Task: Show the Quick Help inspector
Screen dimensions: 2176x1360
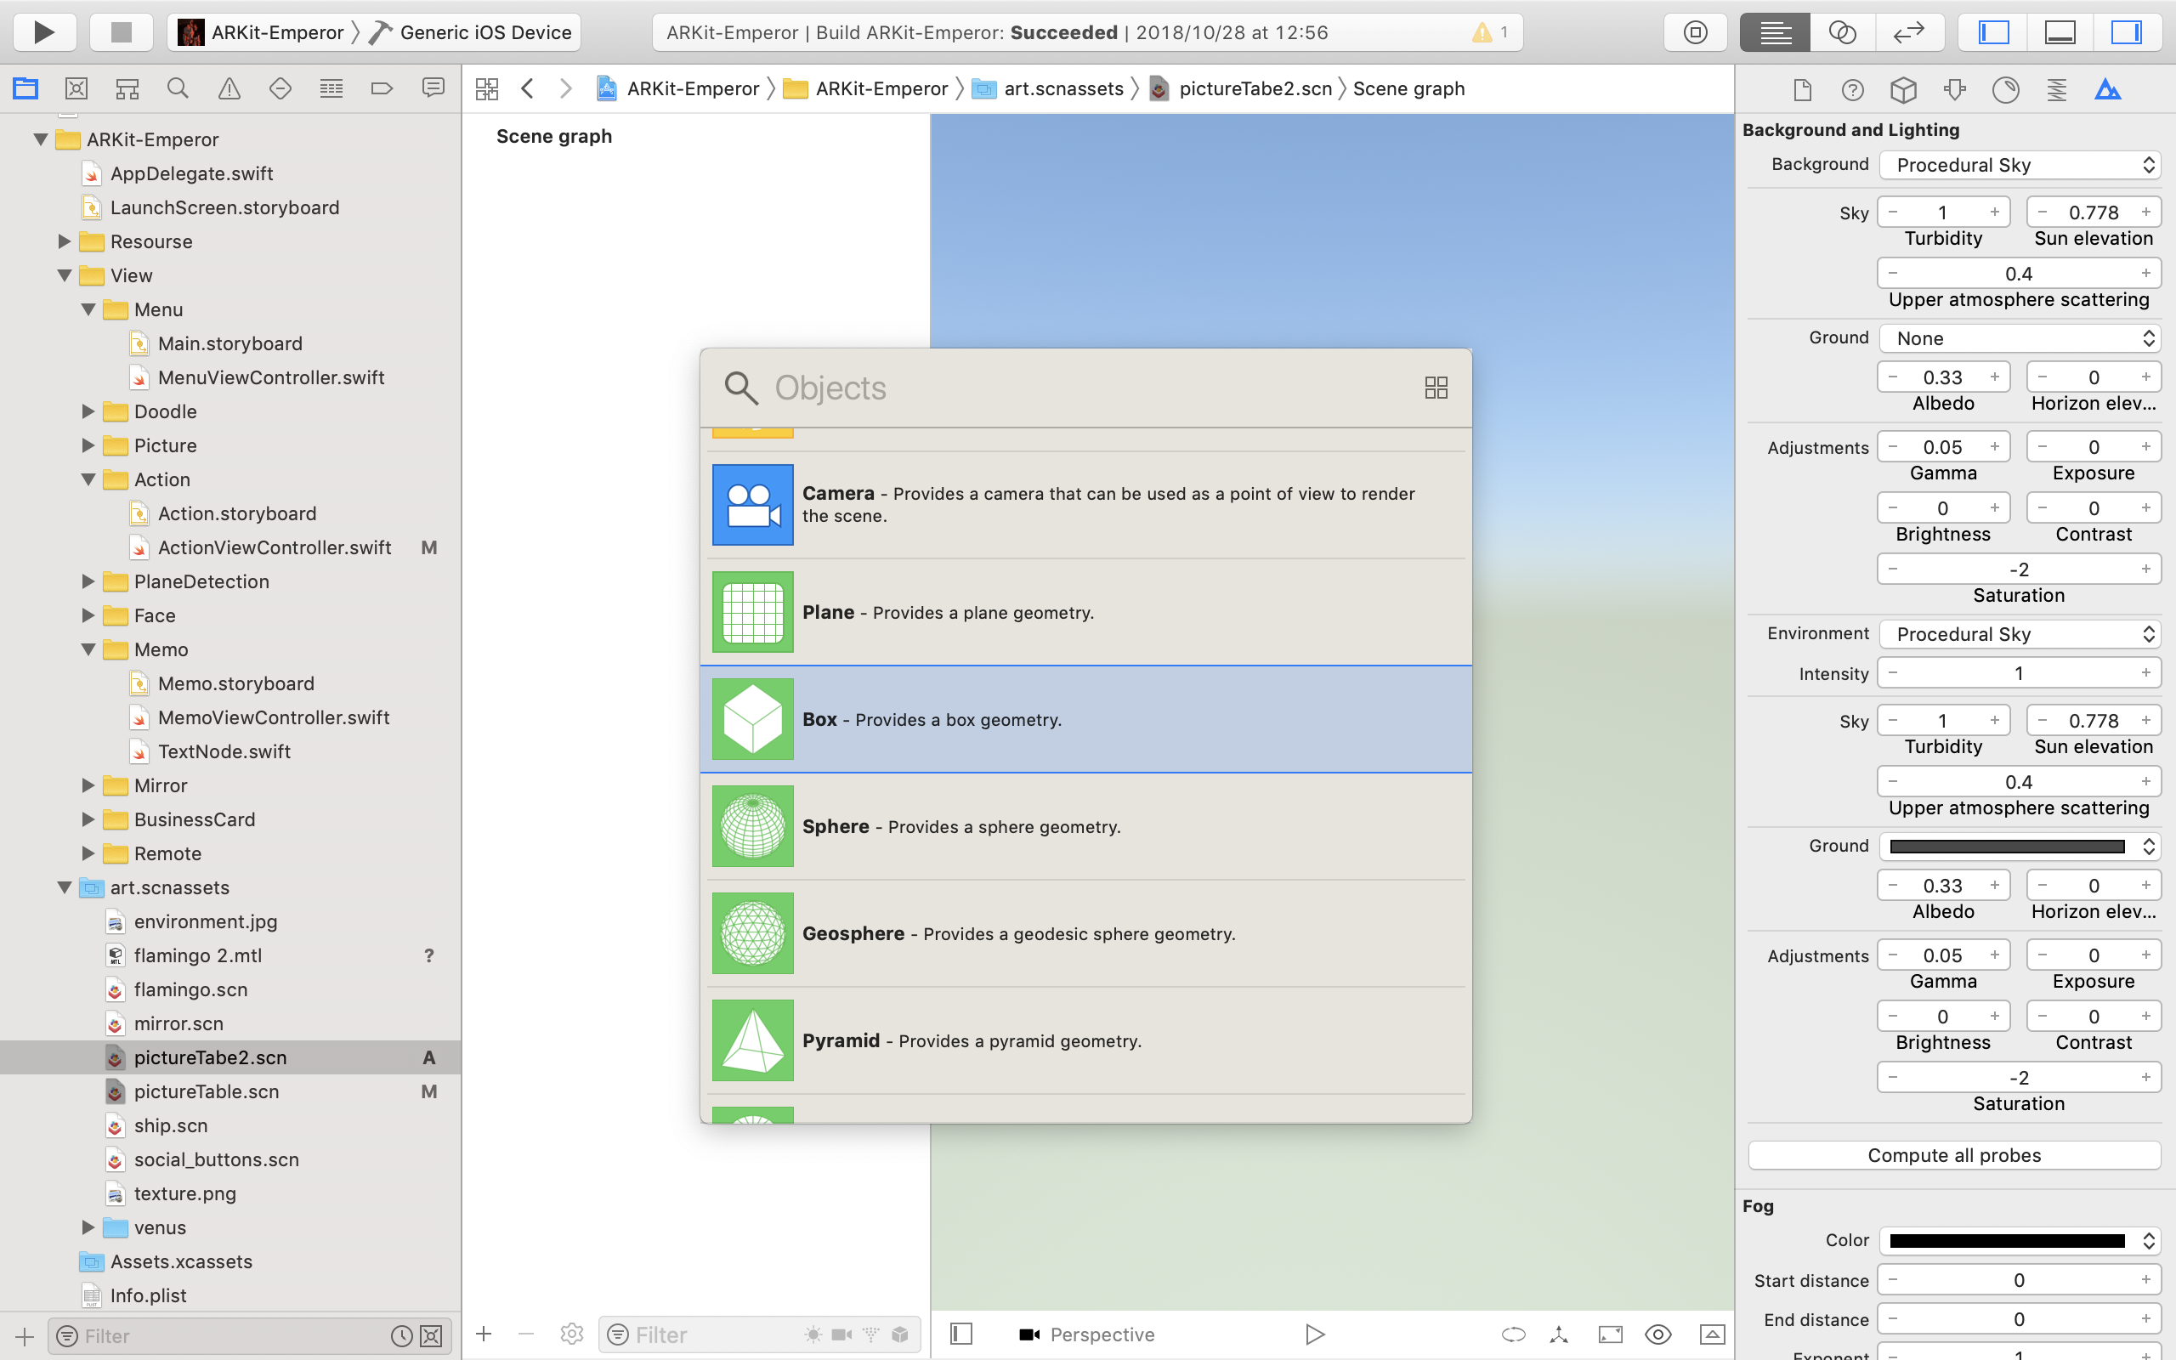Action: tap(1852, 89)
